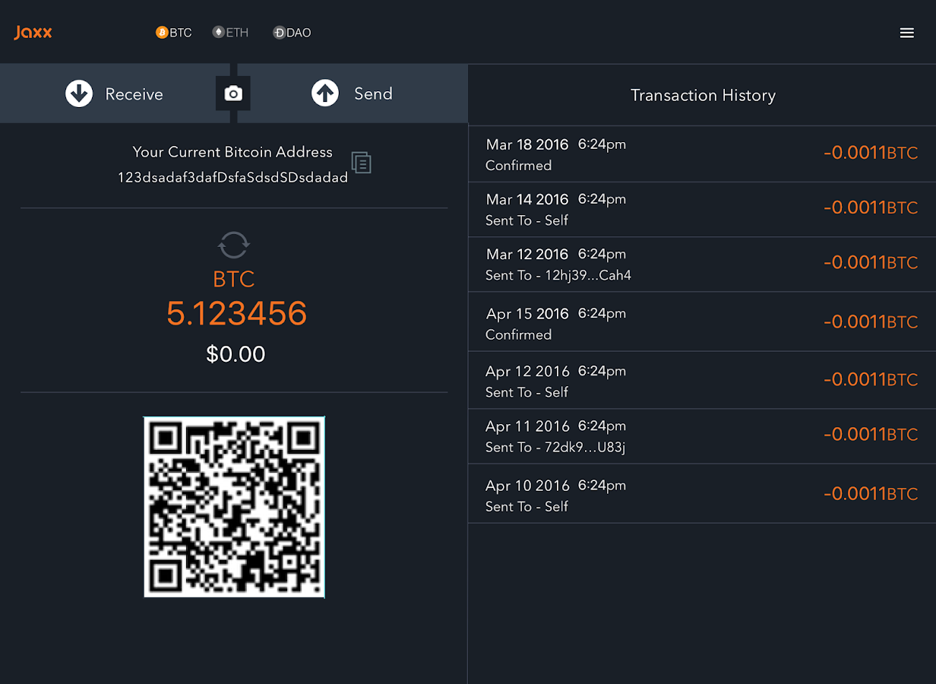Click the Receive button label
The image size is (936, 684).
pos(134,94)
